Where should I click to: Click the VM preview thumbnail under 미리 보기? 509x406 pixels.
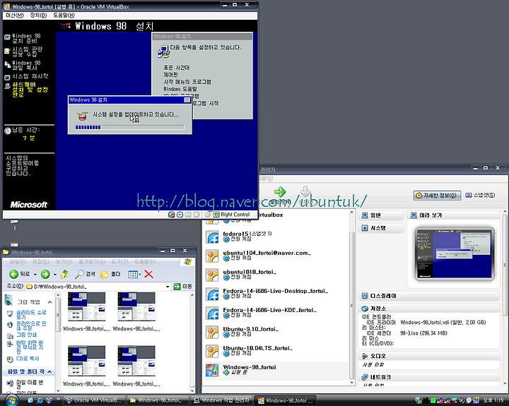coord(455,253)
